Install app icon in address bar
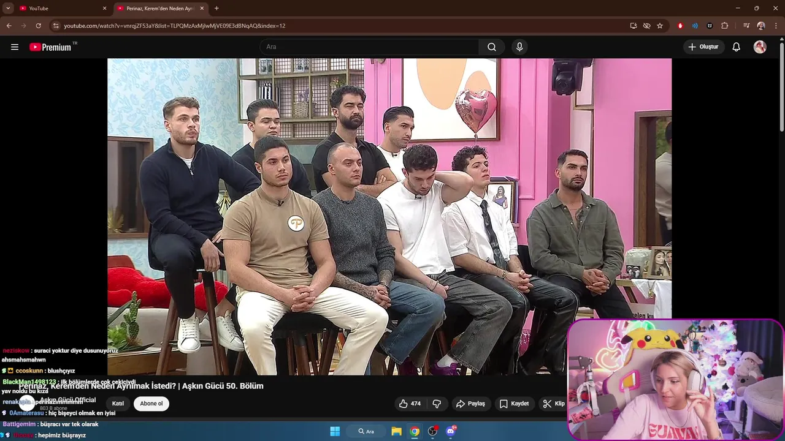Viewport: 785px width, 441px height. [634, 26]
